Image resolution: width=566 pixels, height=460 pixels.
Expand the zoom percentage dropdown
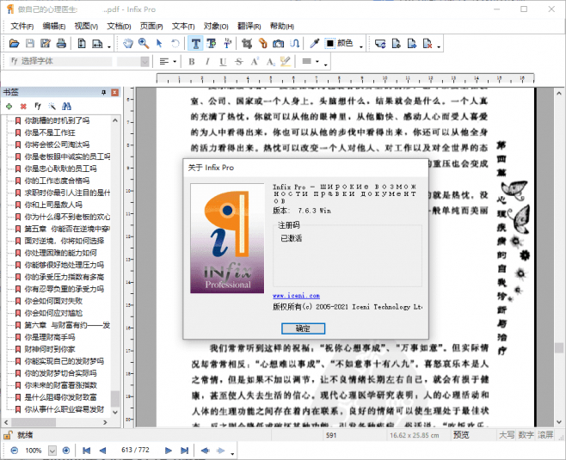(x=52, y=450)
